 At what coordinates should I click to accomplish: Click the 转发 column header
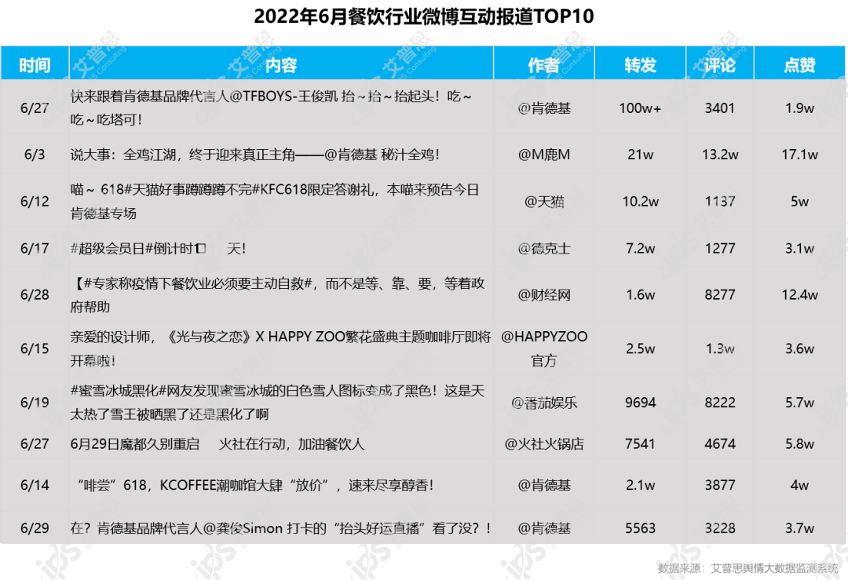coord(641,65)
